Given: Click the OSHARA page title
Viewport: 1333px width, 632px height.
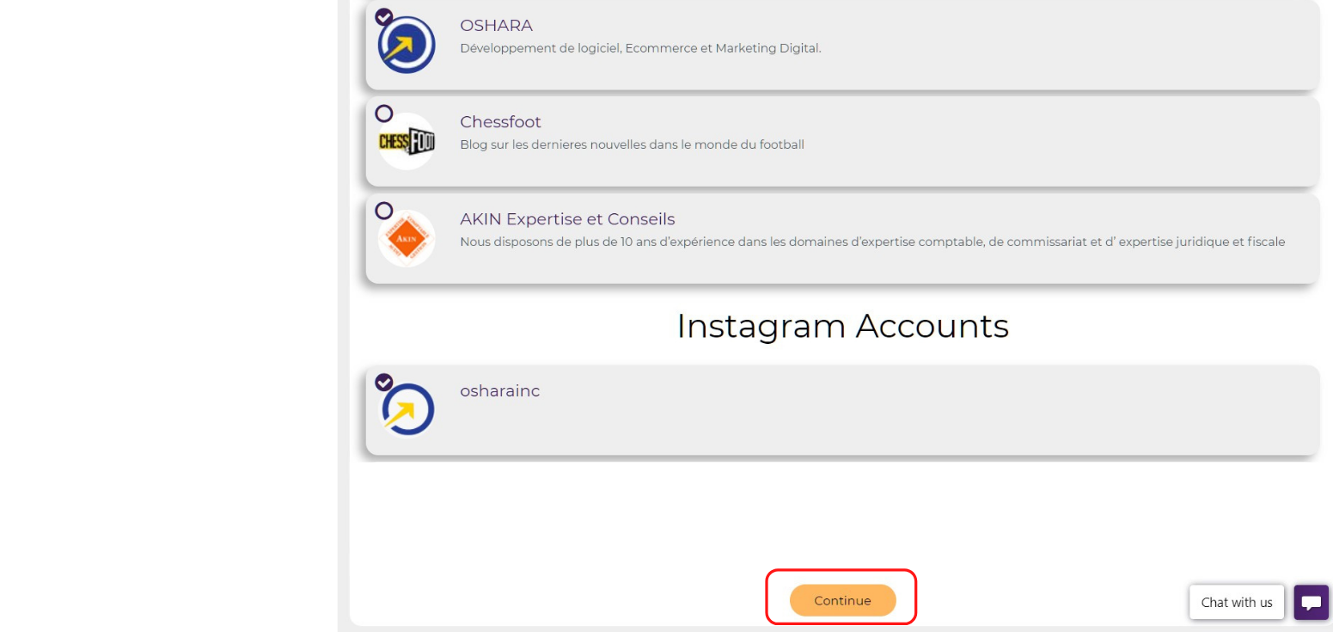Looking at the screenshot, I should [x=496, y=26].
